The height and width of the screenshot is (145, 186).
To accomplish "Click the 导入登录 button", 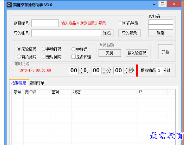I will click(x=129, y=33).
